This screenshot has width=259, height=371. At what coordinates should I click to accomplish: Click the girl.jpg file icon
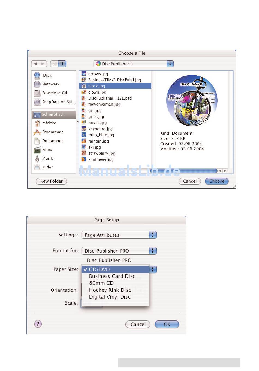click(84, 111)
